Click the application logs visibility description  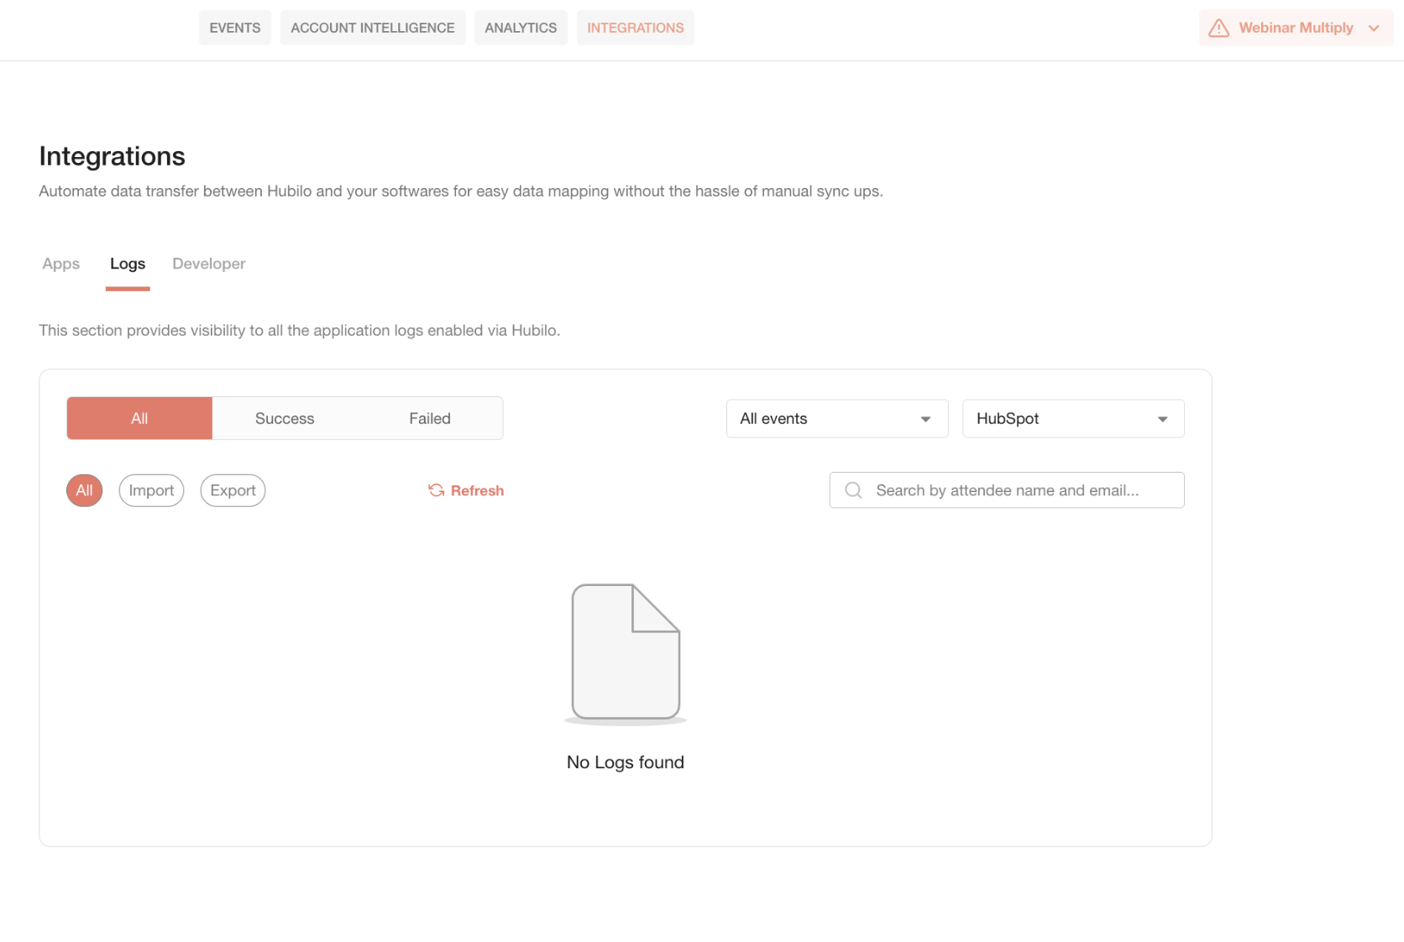[299, 331]
